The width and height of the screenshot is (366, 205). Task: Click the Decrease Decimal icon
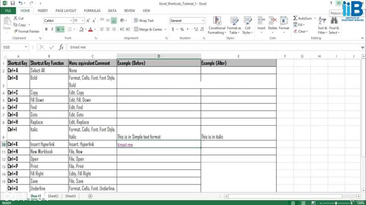pyautogui.click(x=202, y=29)
